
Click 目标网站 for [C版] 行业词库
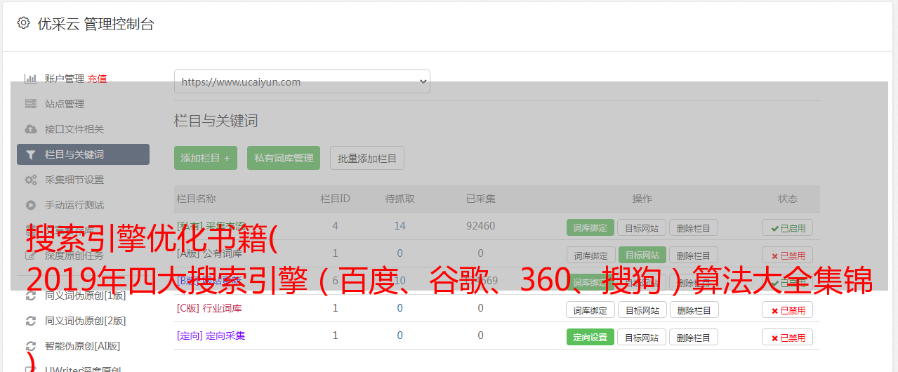click(642, 310)
